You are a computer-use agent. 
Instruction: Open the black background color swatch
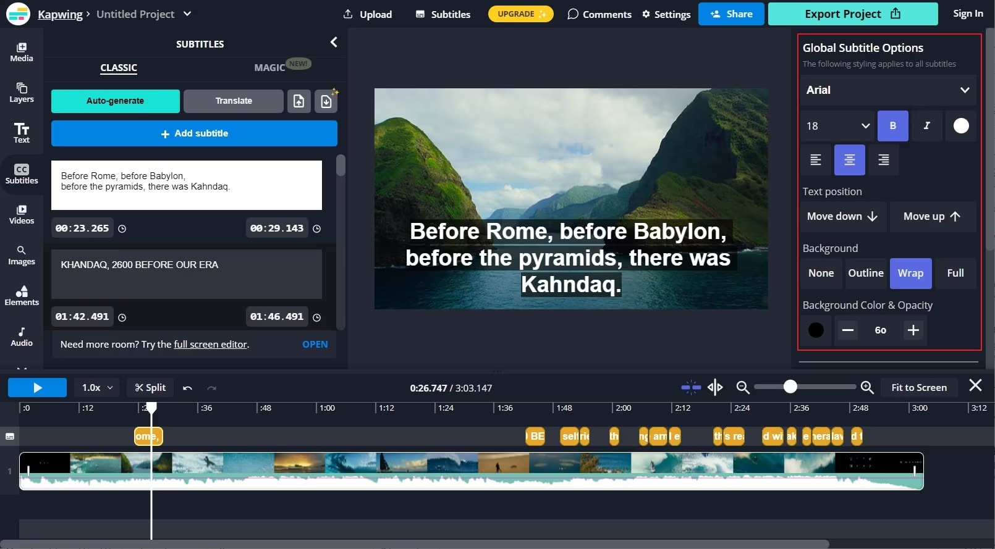(x=816, y=330)
